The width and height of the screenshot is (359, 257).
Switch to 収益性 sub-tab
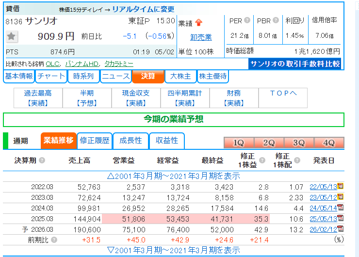click(167, 141)
